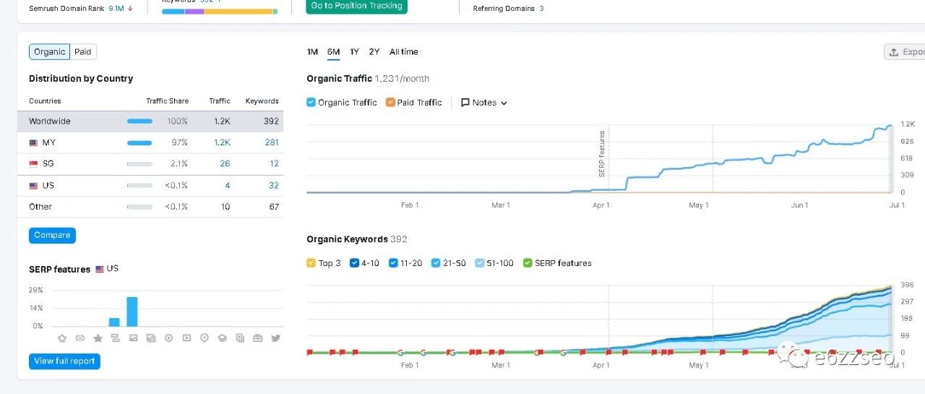Open the US country selector beside SERP features
The width and height of the screenshot is (925, 394).
click(x=107, y=269)
